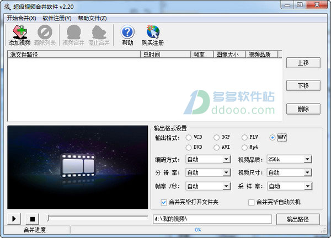This screenshot has height=238, width=331.
Task: Select WMV output format
Action: pos(273,137)
